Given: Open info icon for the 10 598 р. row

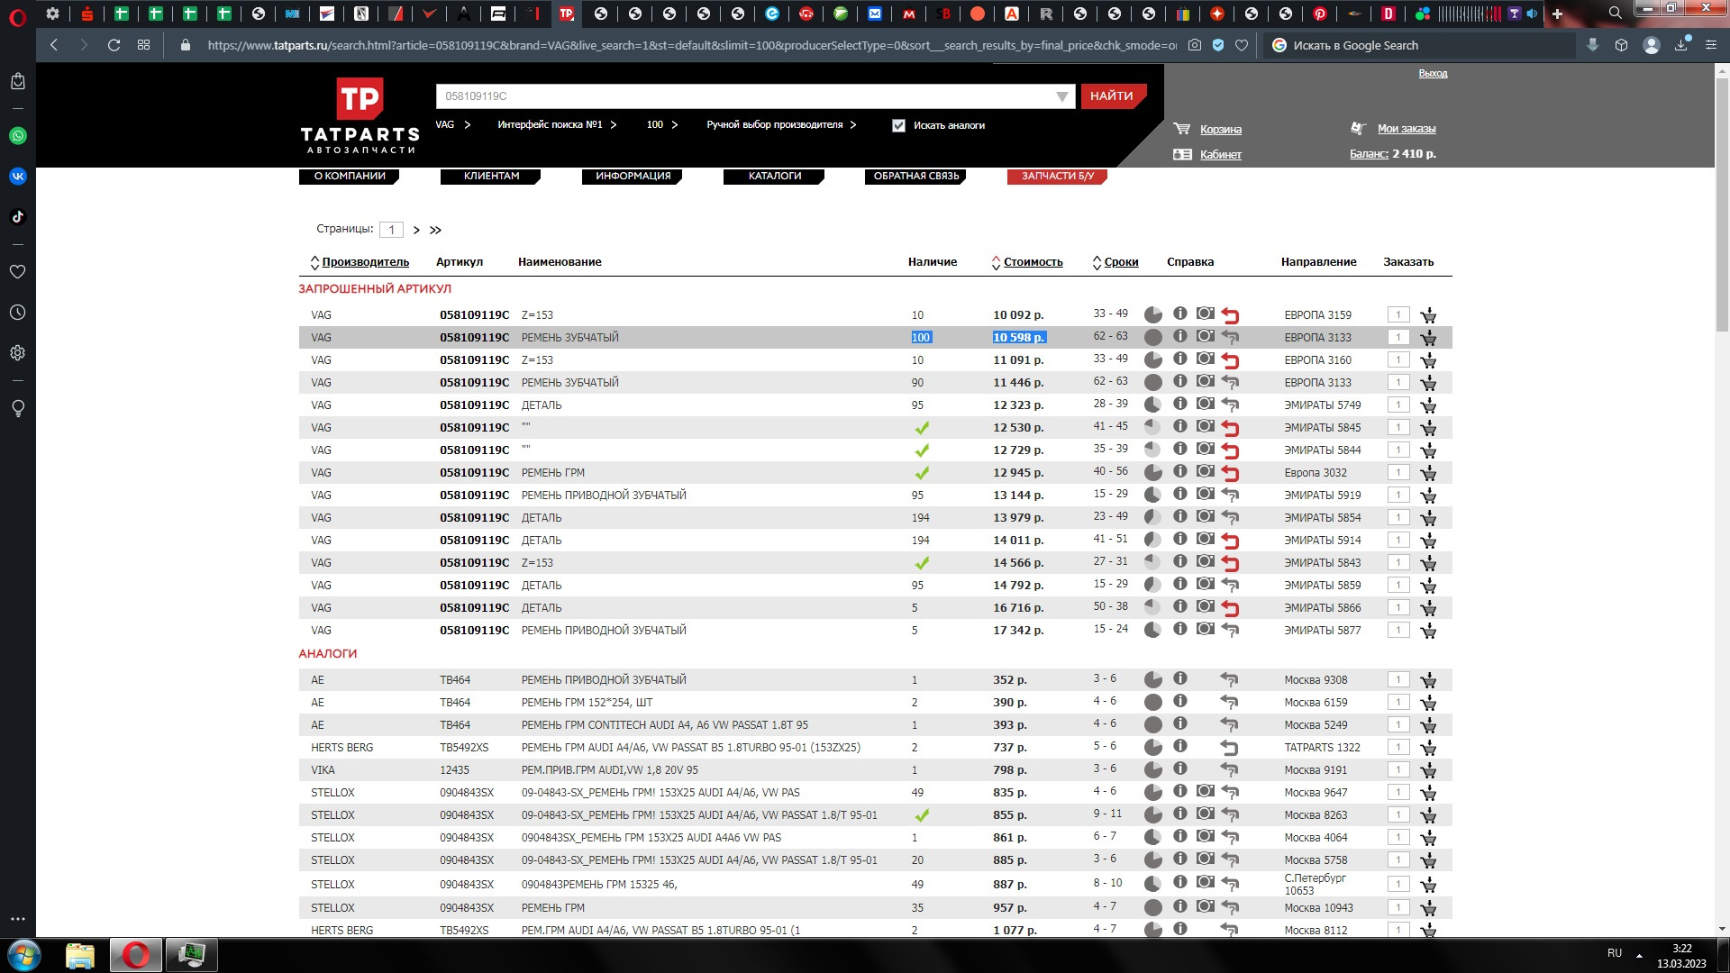Looking at the screenshot, I should coord(1179,336).
